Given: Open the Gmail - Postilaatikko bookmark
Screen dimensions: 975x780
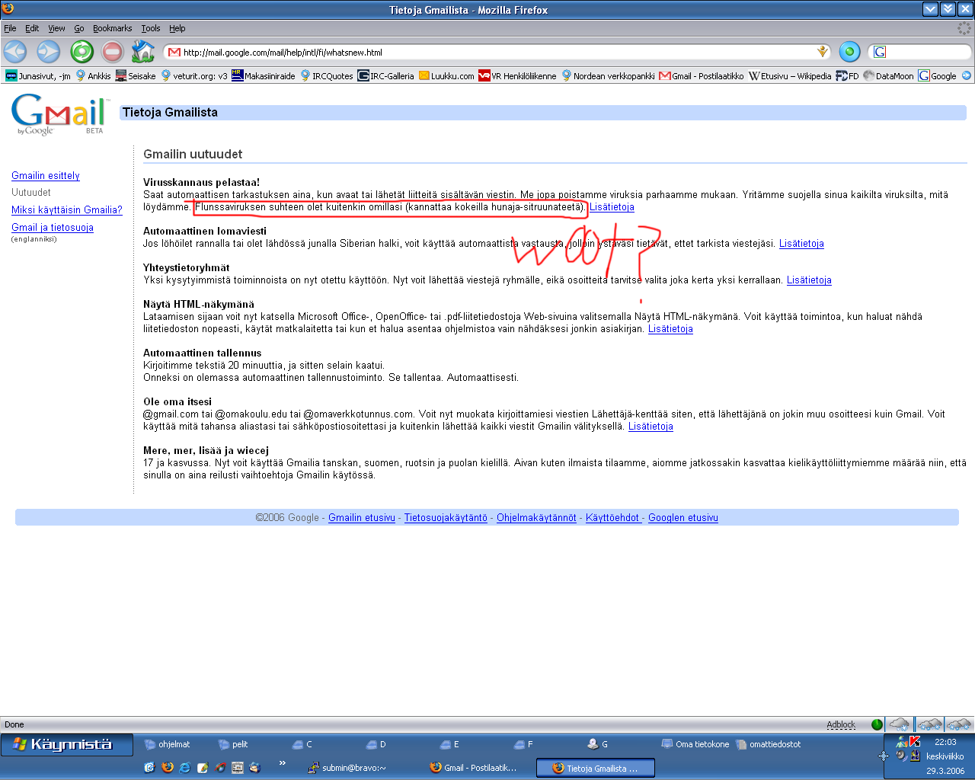Looking at the screenshot, I should pos(702,75).
